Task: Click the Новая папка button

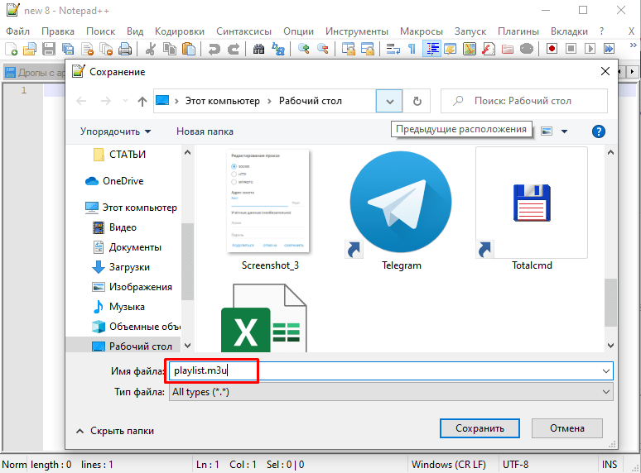Action: 205,131
